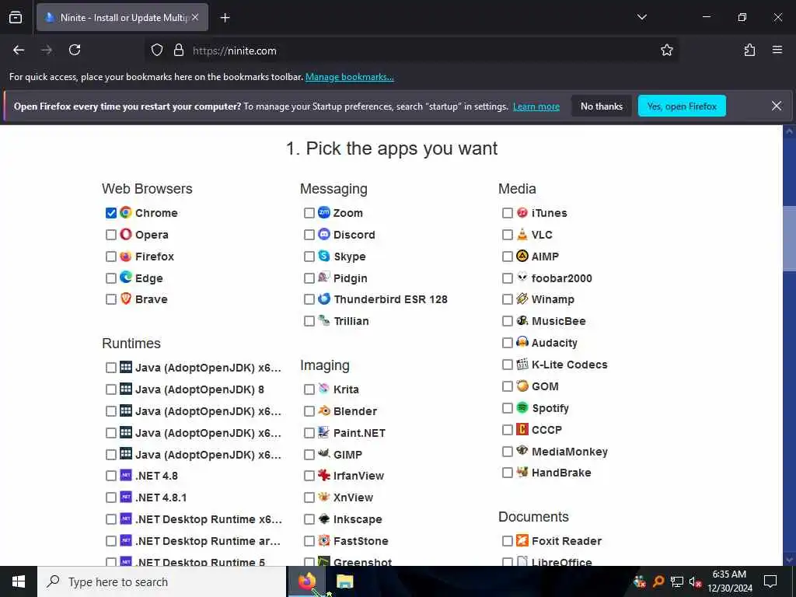Click the ninite.com address bar
The width and height of the screenshot is (796, 597).
click(411, 51)
